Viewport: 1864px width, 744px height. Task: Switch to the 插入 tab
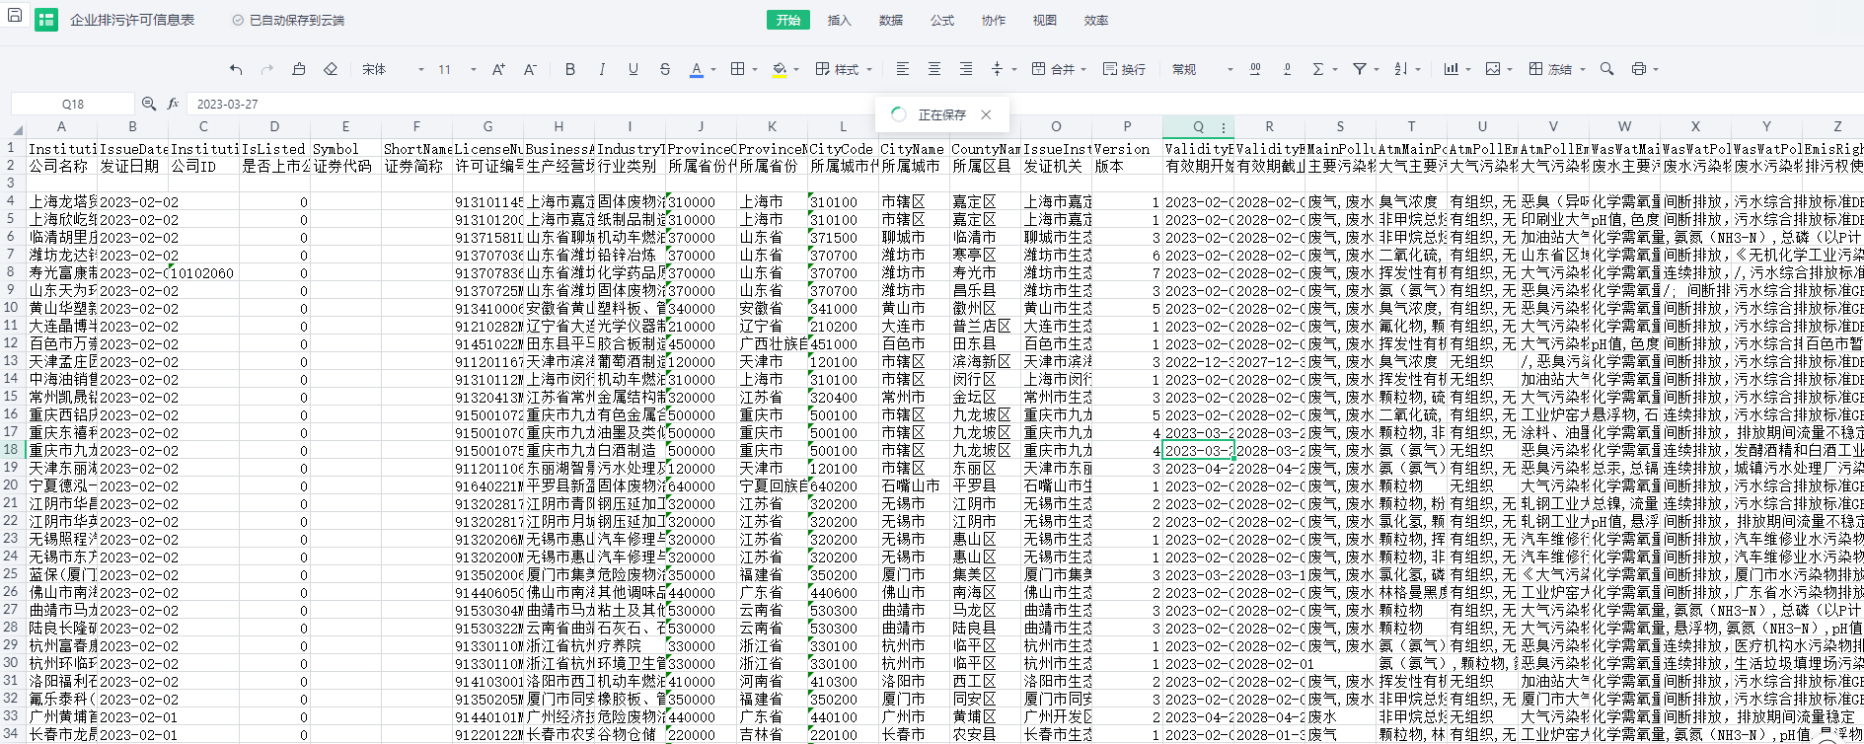pos(839,20)
